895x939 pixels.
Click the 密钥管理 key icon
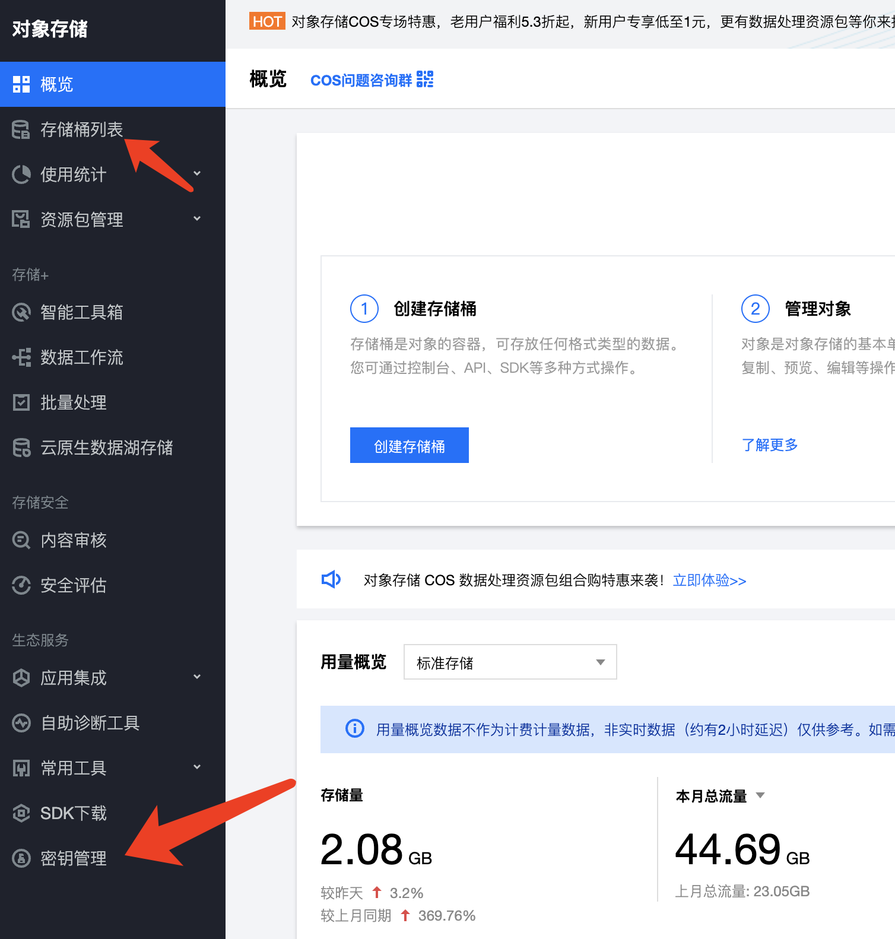[21, 858]
